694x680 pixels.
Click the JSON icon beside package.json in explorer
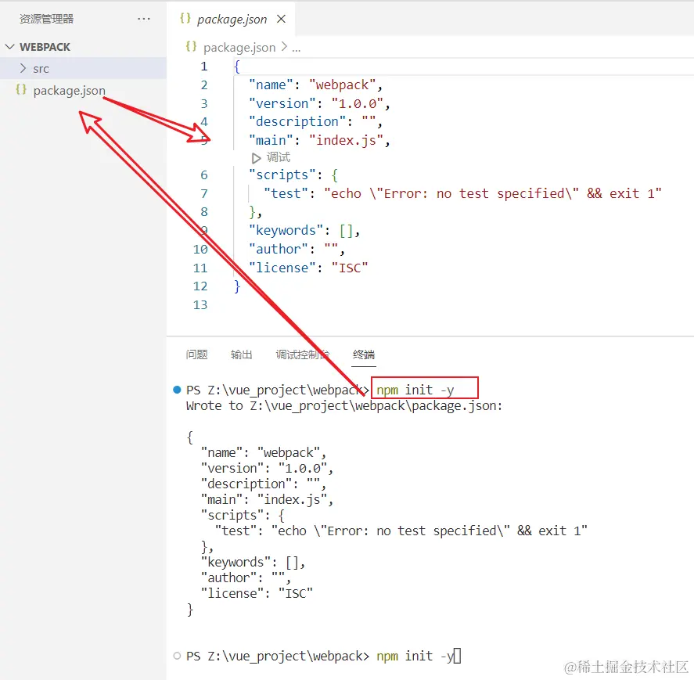tap(21, 89)
